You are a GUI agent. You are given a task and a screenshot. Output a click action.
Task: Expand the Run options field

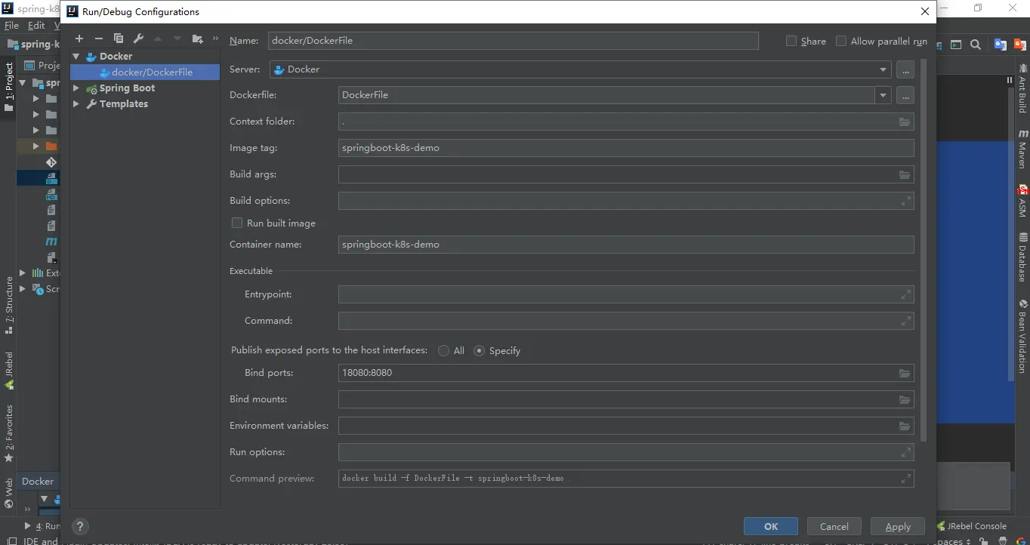point(906,452)
